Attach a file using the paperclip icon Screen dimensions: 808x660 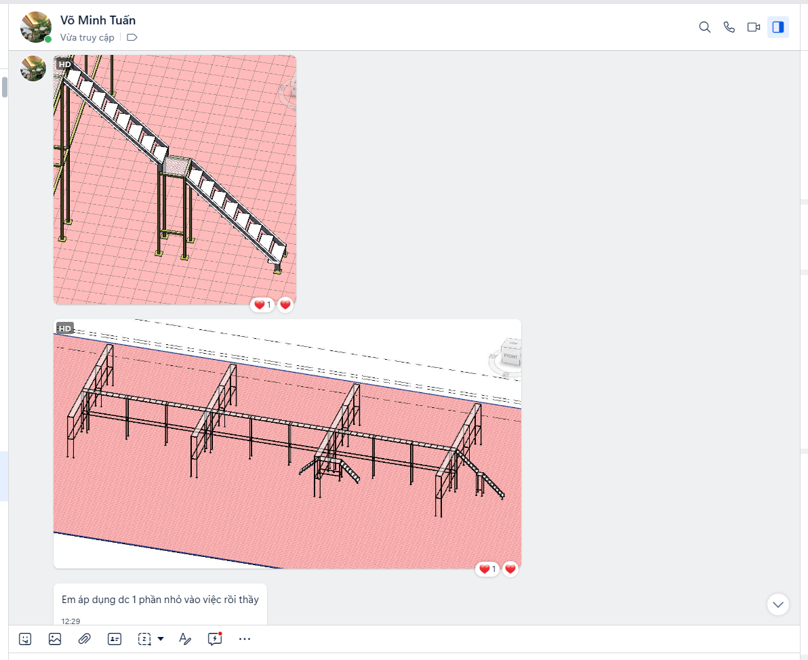(85, 638)
